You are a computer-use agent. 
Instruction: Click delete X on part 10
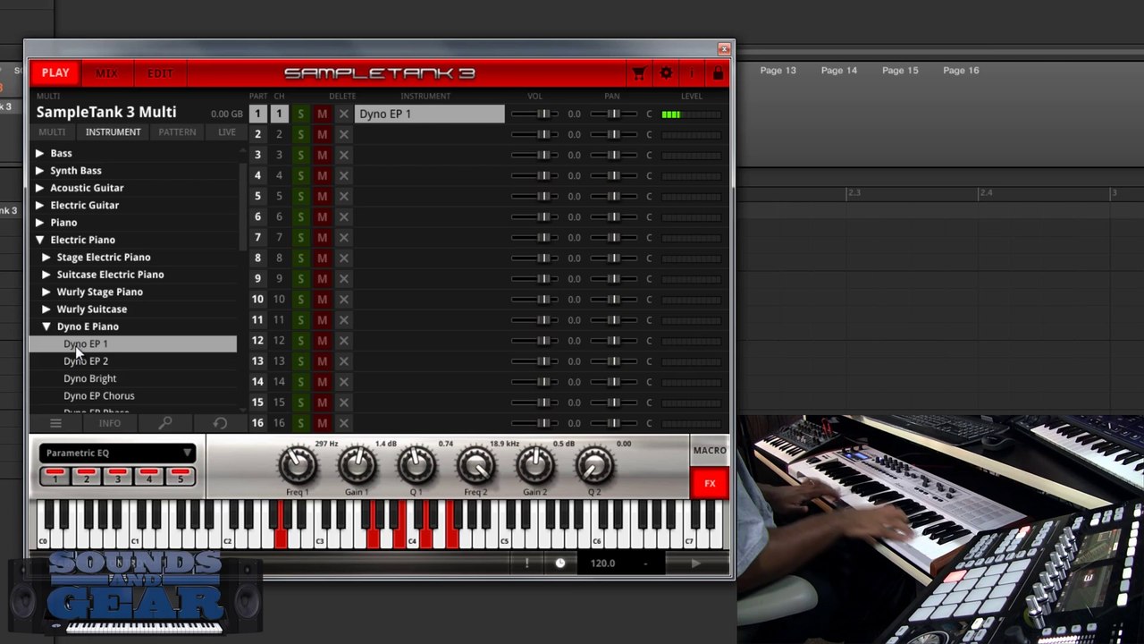coord(343,300)
